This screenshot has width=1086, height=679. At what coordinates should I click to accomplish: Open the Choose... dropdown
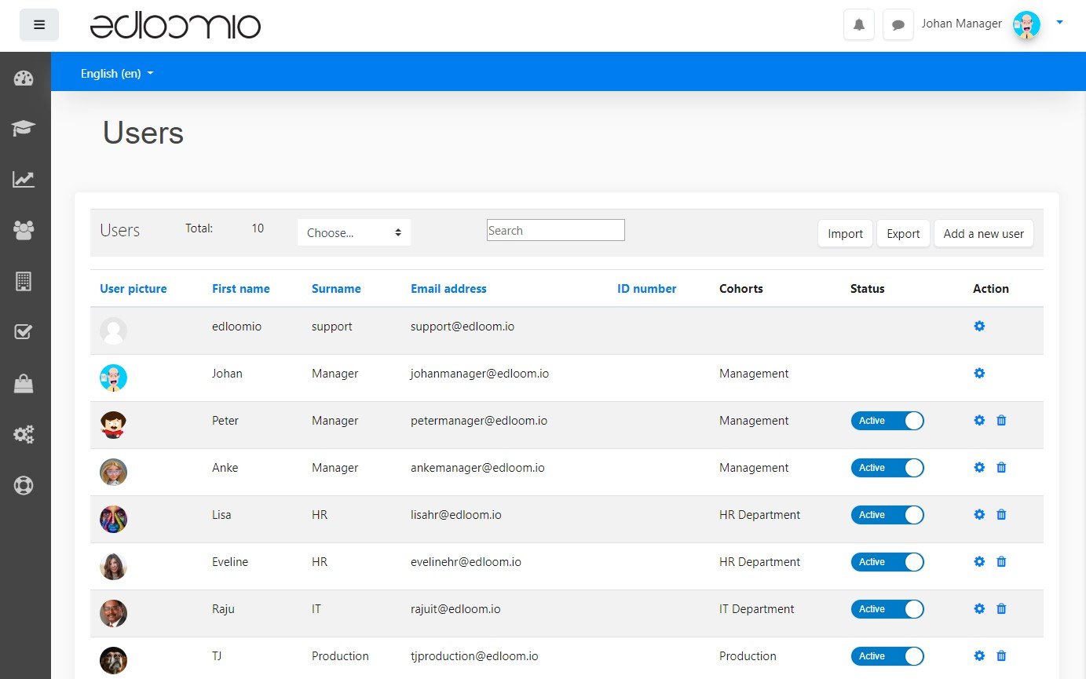click(x=354, y=232)
